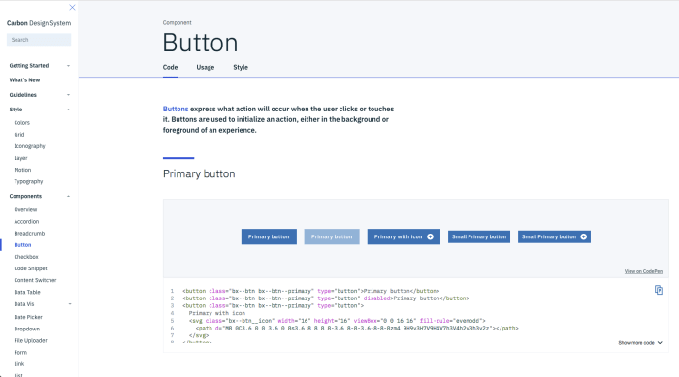Open the Checkbox component page

tap(26, 257)
